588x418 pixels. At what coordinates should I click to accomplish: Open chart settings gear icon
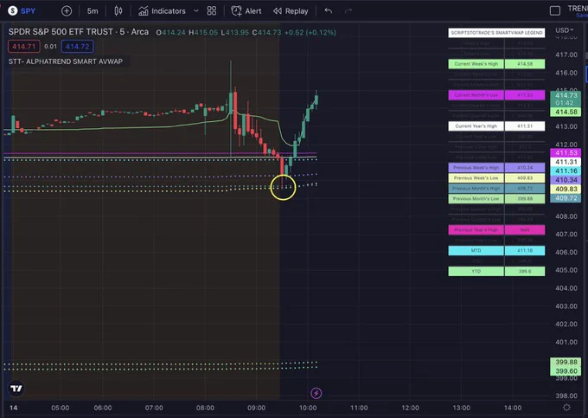point(566,408)
